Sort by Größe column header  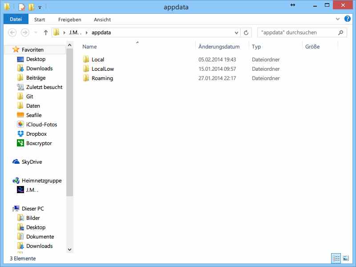click(x=312, y=47)
